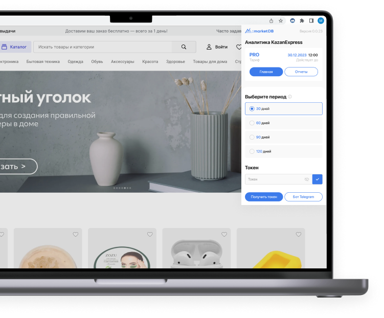This screenshot has width=384, height=318.
Task: Click the Аналитика KazanExpress heading
Action: [x=274, y=42]
